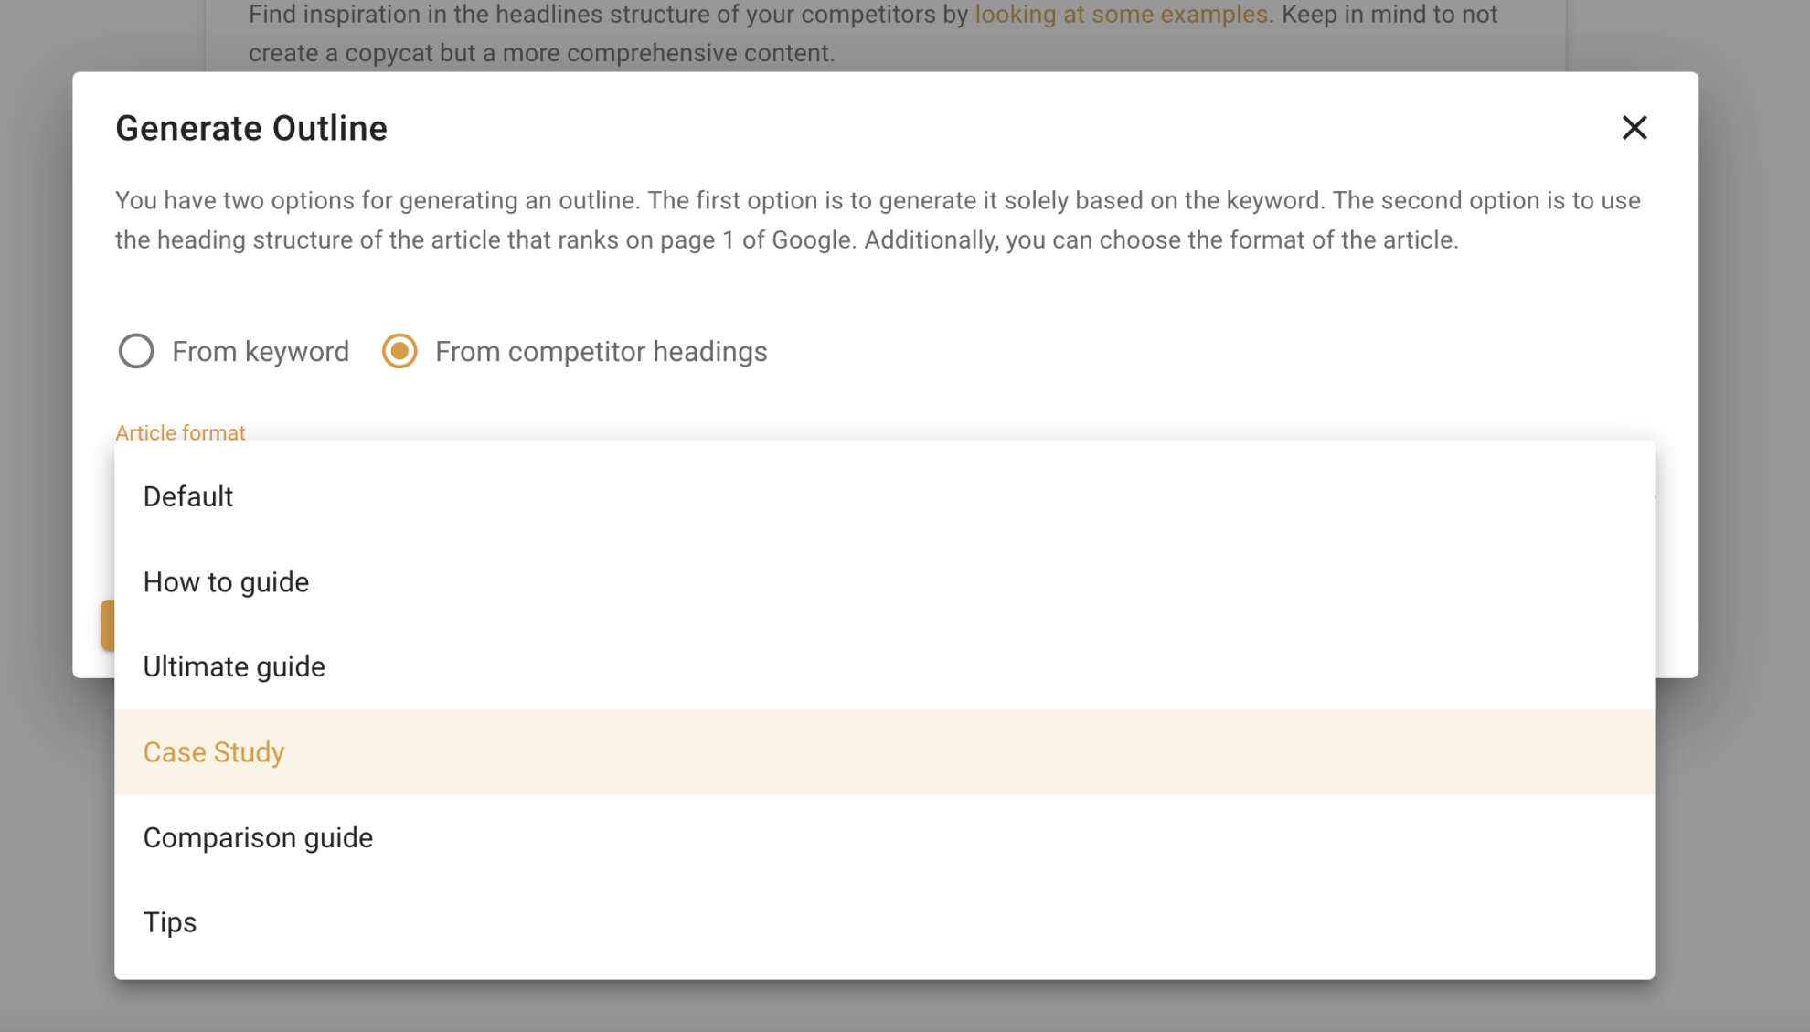Open the looking at some examples link

(1122, 15)
